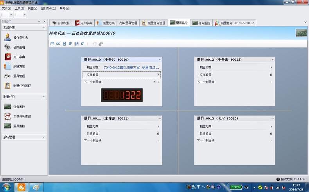Open 部件规格 from the sidebar
The image size is (309, 192).
click(19, 47)
